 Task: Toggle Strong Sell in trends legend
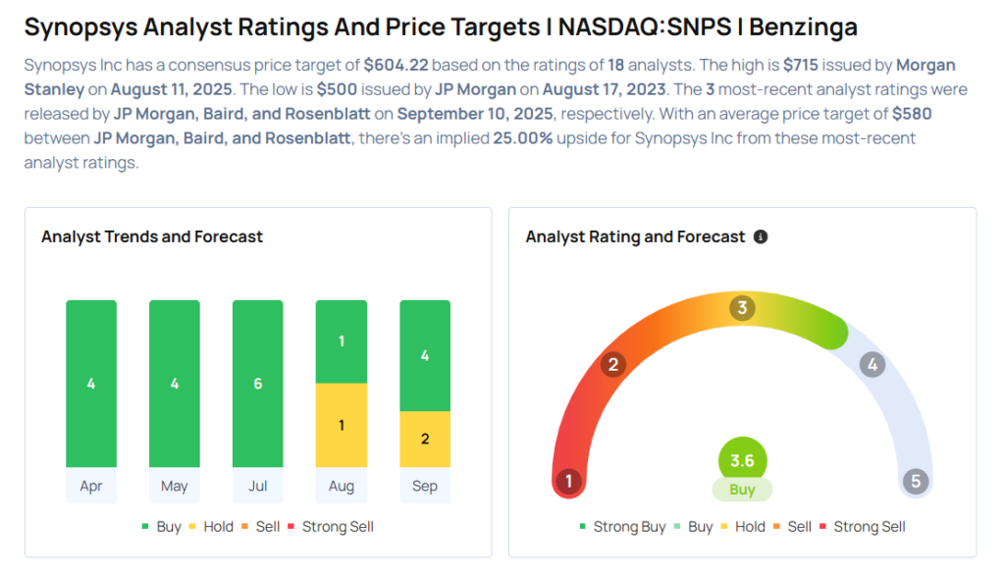(329, 527)
